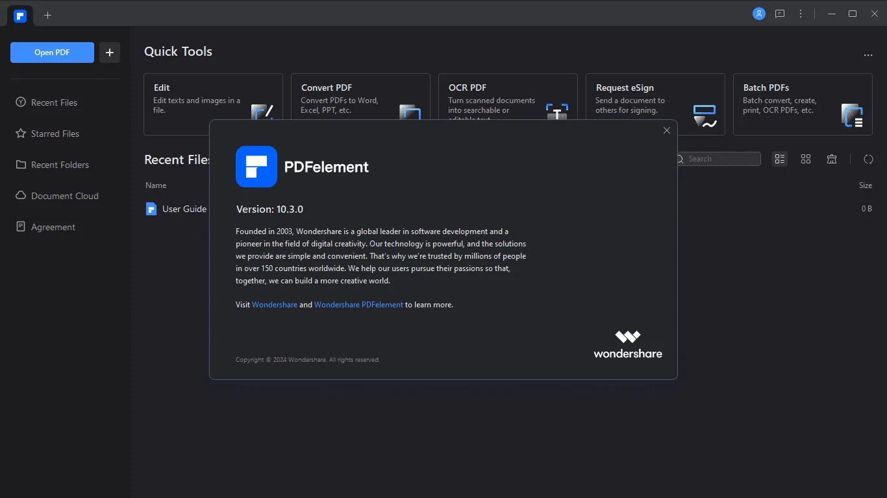Open the Quick Tools more options ellipsis

(x=868, y=56)
